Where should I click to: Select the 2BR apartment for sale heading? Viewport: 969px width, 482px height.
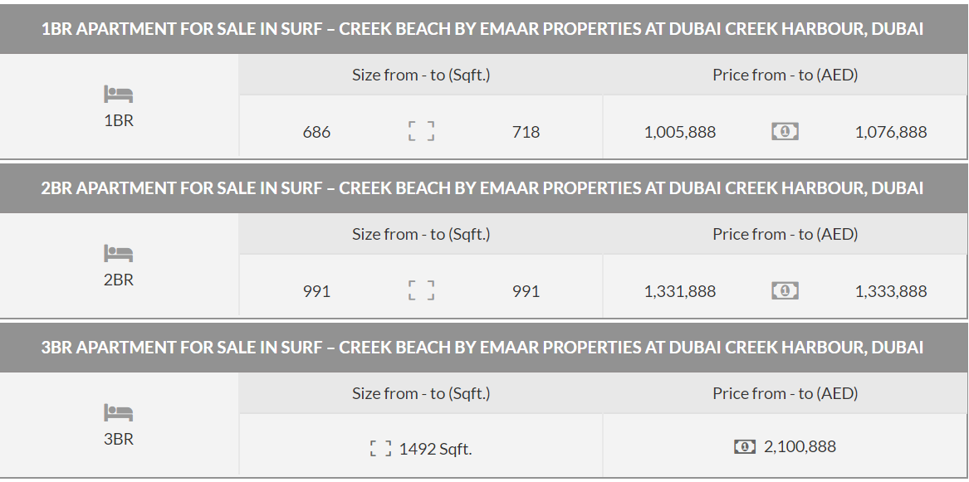482,187
